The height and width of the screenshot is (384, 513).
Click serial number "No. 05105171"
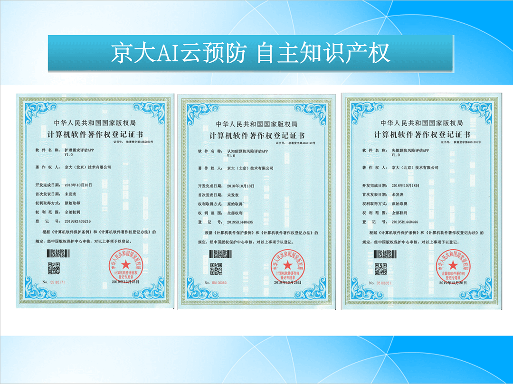[54, 282]
